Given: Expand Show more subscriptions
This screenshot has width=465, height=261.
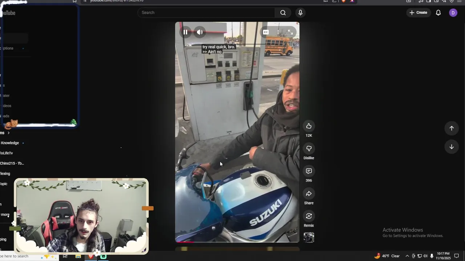Looking at the screenshot, I should (x=5, y=215).
